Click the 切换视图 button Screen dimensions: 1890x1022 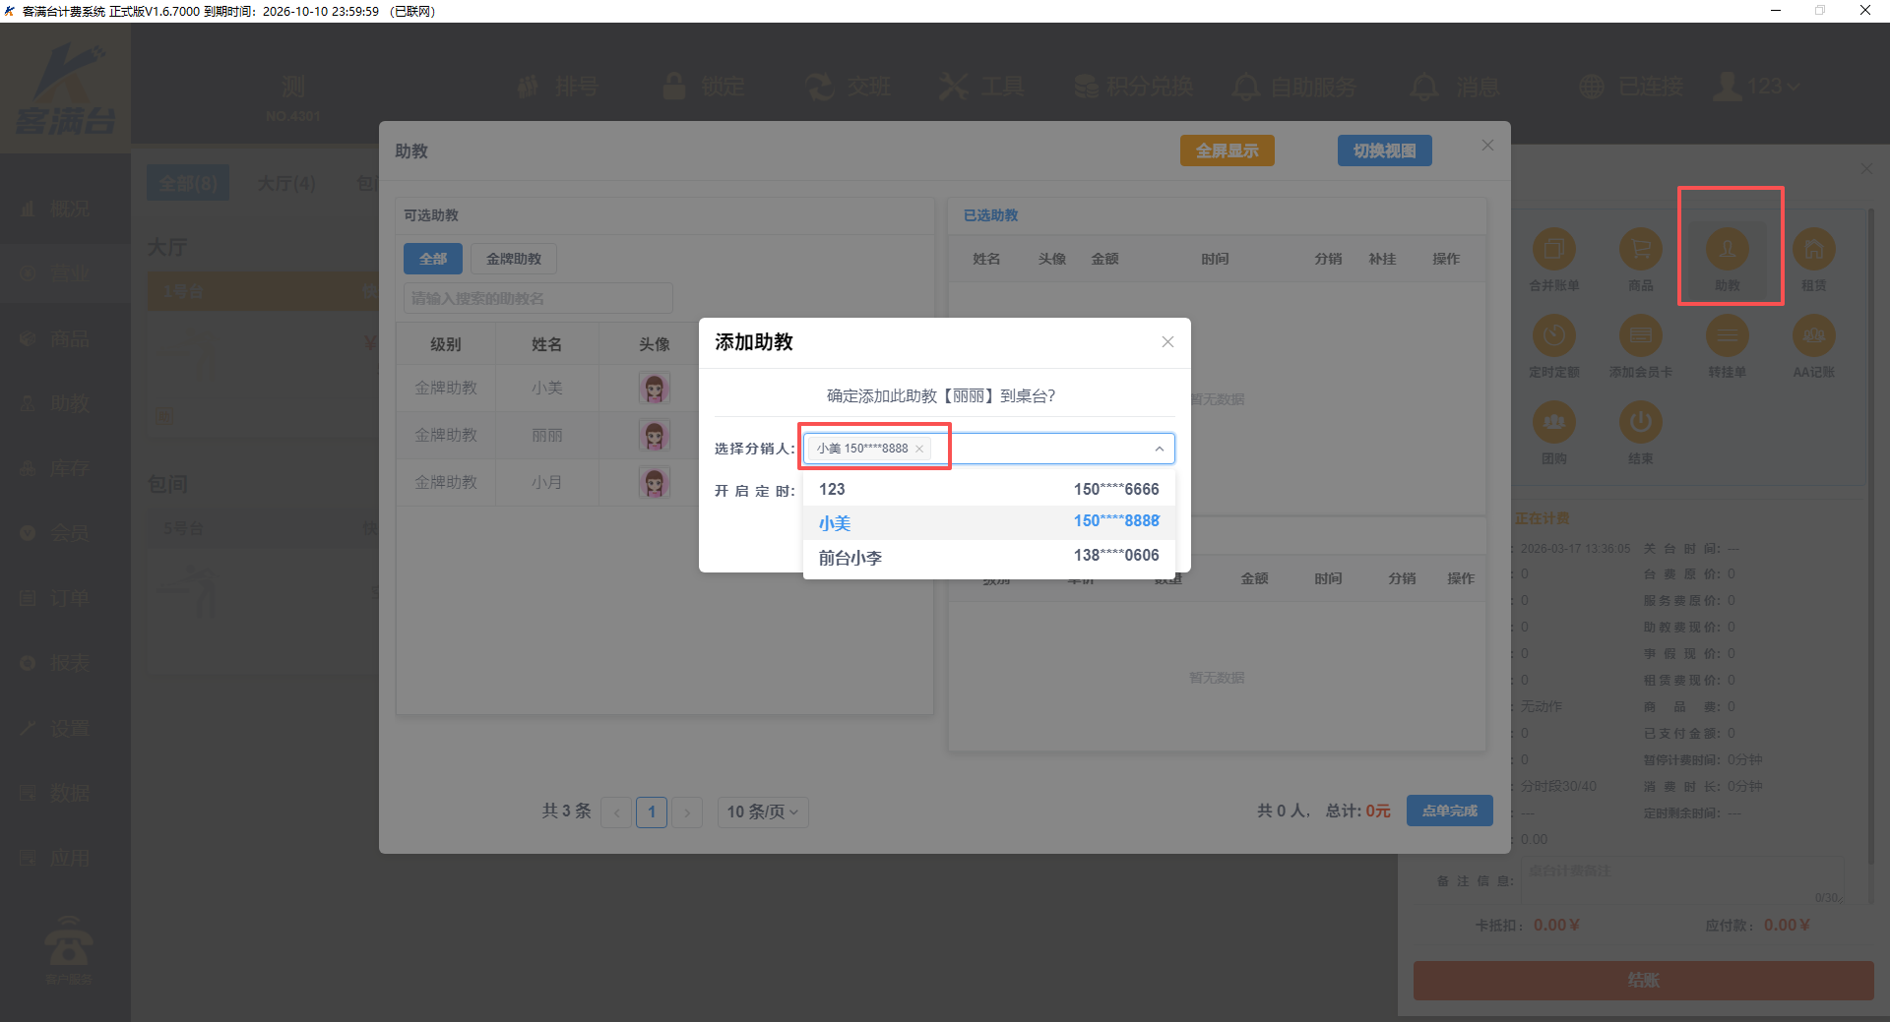click(x=1384, y=150)
